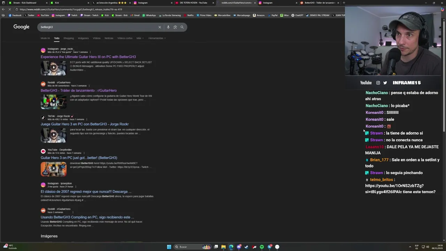Go back with the browser back arrow
The height and width of the screenshot is (251, 446).
3,9
